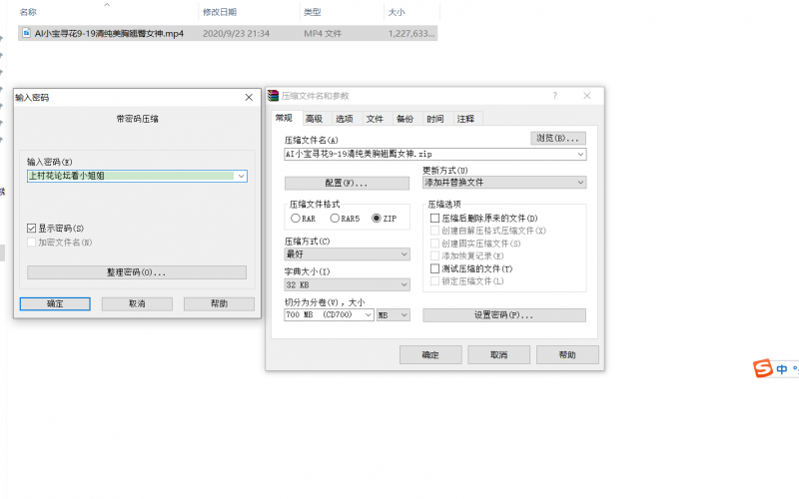This screenshot has width=799, height=499.
Task: Click the question mark help icon in the title bar
Action: pos(554,96)
